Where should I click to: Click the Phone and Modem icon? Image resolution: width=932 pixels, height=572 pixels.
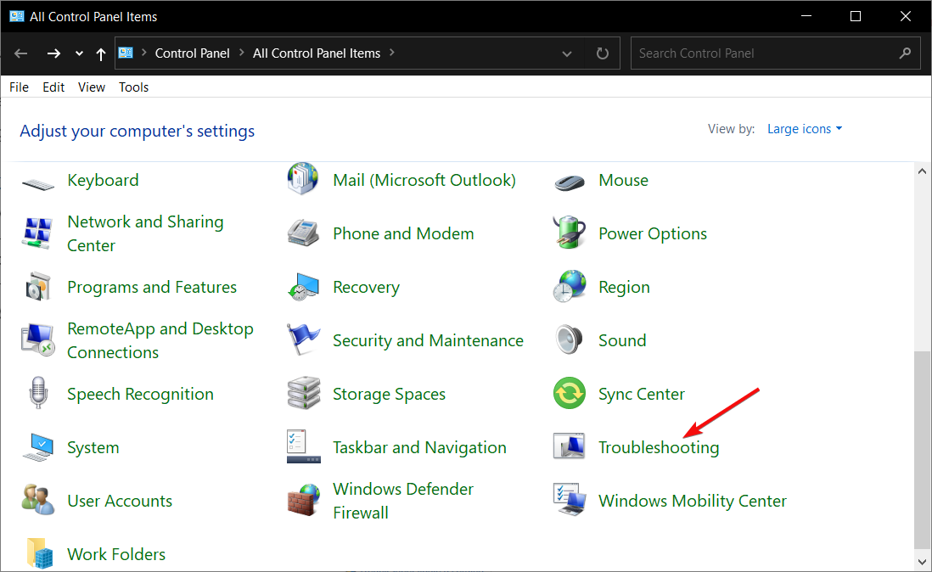(303, 233)
